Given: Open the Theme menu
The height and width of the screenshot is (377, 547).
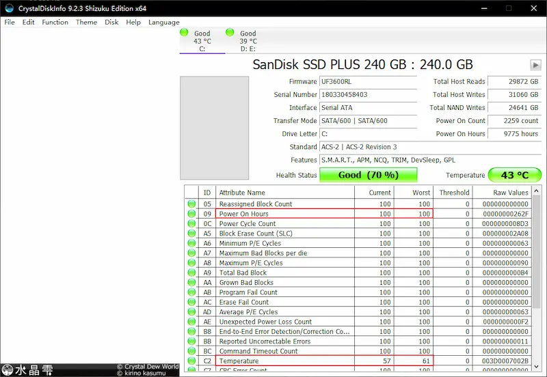Looking at the screenshot, I should 86,22.
